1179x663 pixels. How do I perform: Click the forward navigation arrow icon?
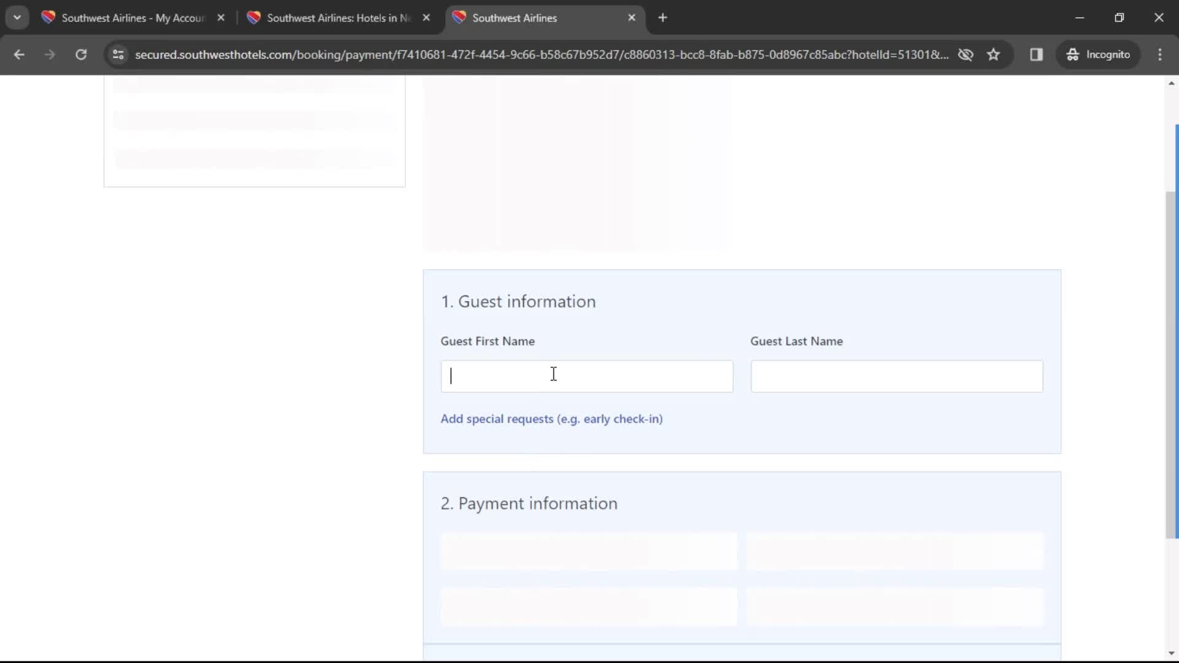pyautogui.click(x=50, y=55)
